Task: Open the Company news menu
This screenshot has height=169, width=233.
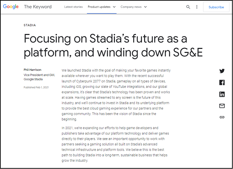Action: pyautogui.click(x=130, y=7)
